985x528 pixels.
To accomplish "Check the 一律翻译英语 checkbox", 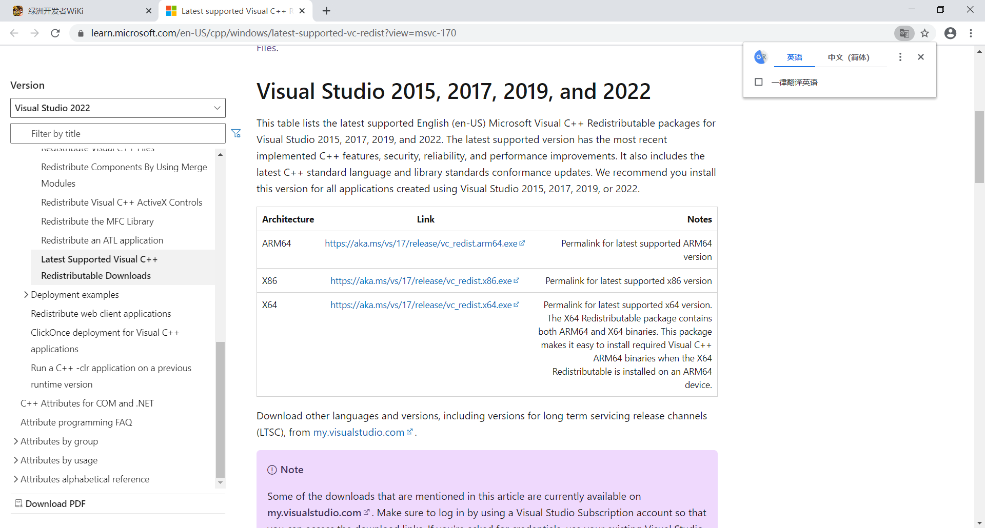I will (x=759, y=82).
